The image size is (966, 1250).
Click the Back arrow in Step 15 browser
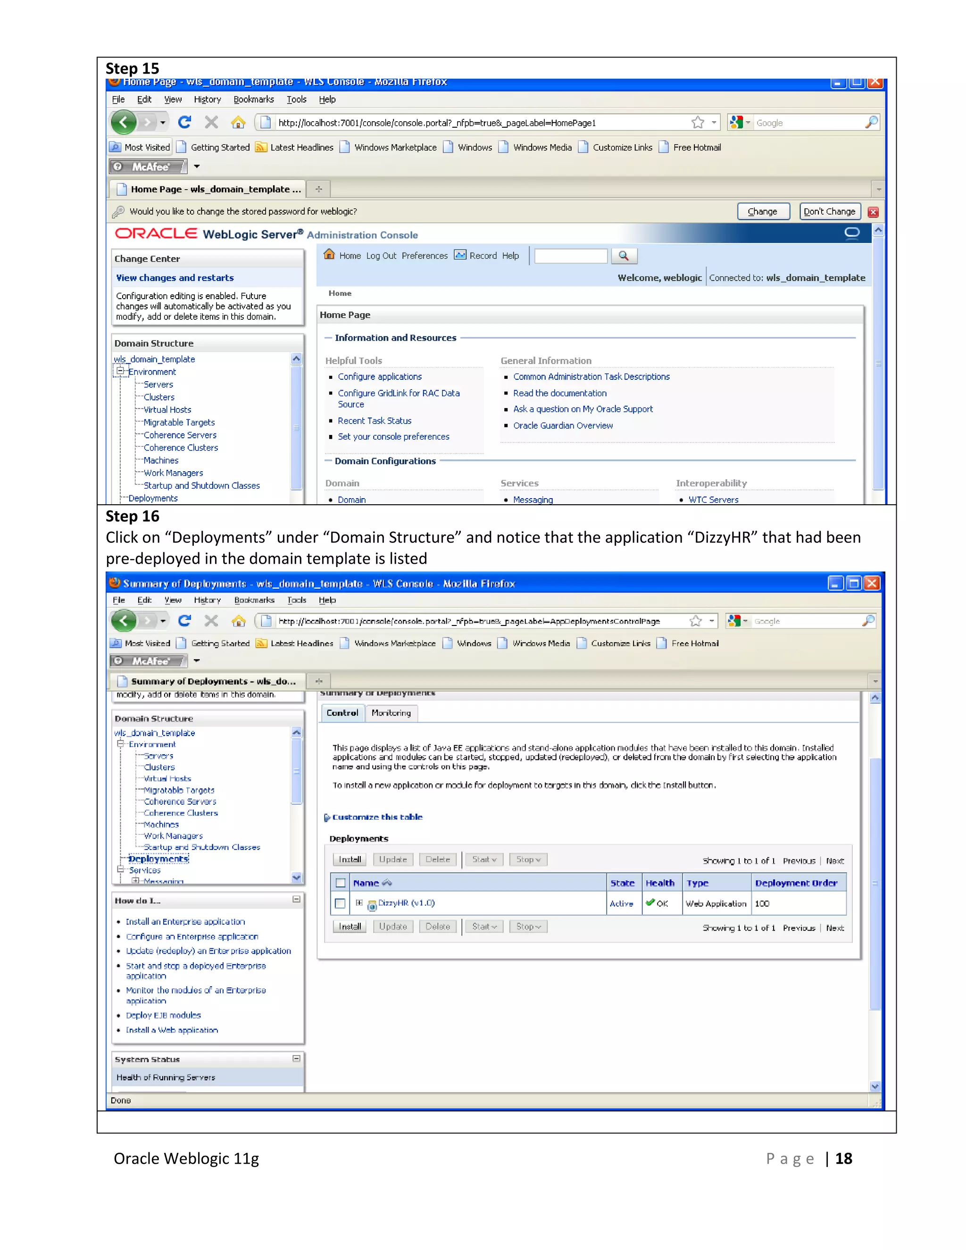click(124, 122)
